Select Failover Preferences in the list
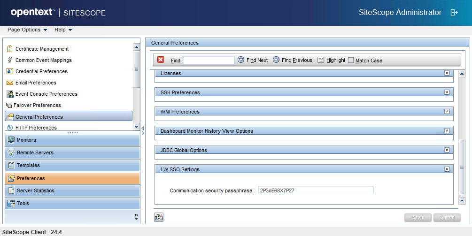472x236 pixels. tap(37, 105)
